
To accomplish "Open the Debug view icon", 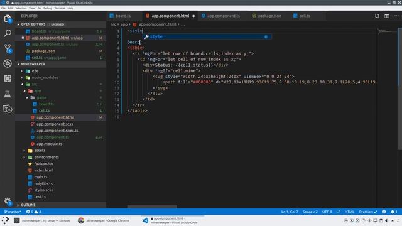I will pyautogui.click(x=8, y=63).
